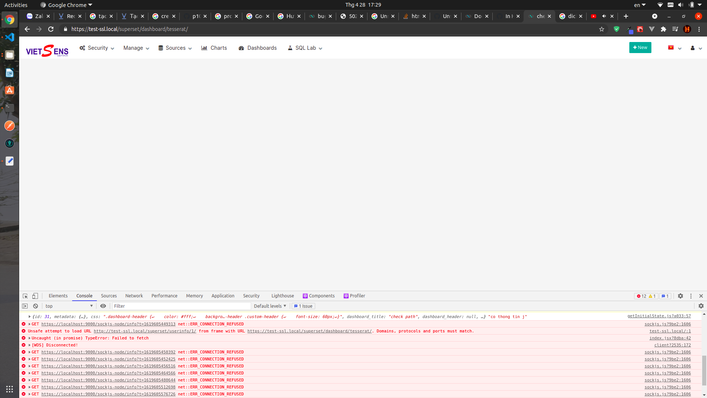Bookmark page with the star icon
The width and height of the screenshot is (707, 398).
point(602,29)
